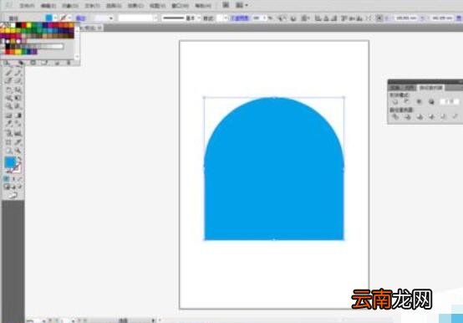Select the Blend tool
This screenshot has width=463, height=323.
18,124
